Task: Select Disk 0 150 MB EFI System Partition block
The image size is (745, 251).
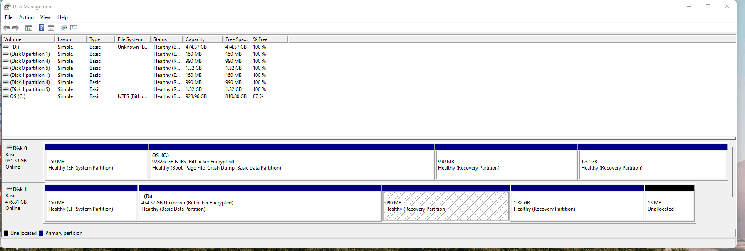Action: (x=97, y=162)
